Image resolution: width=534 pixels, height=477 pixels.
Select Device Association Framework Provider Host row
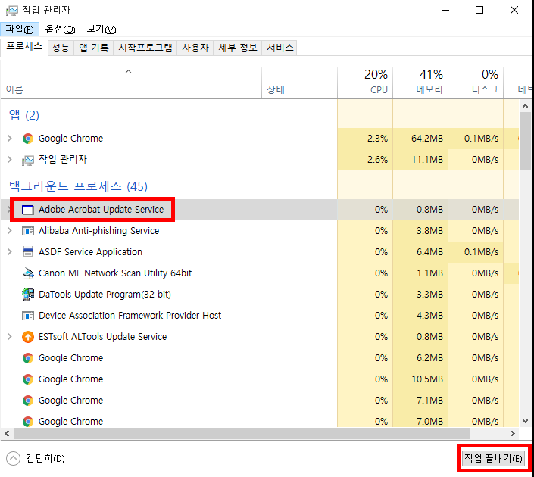pyautogui.click(x=260, y=316)
